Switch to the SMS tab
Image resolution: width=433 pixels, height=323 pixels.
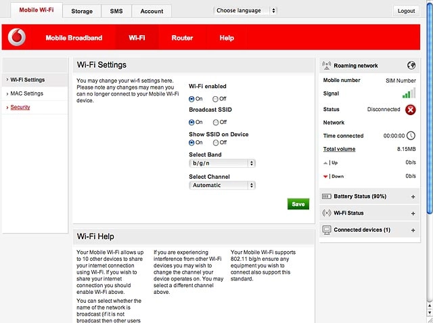(x=116, y=12)
